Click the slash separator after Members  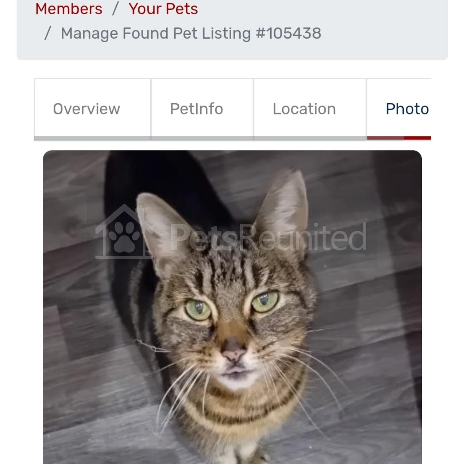coord(115,9)
